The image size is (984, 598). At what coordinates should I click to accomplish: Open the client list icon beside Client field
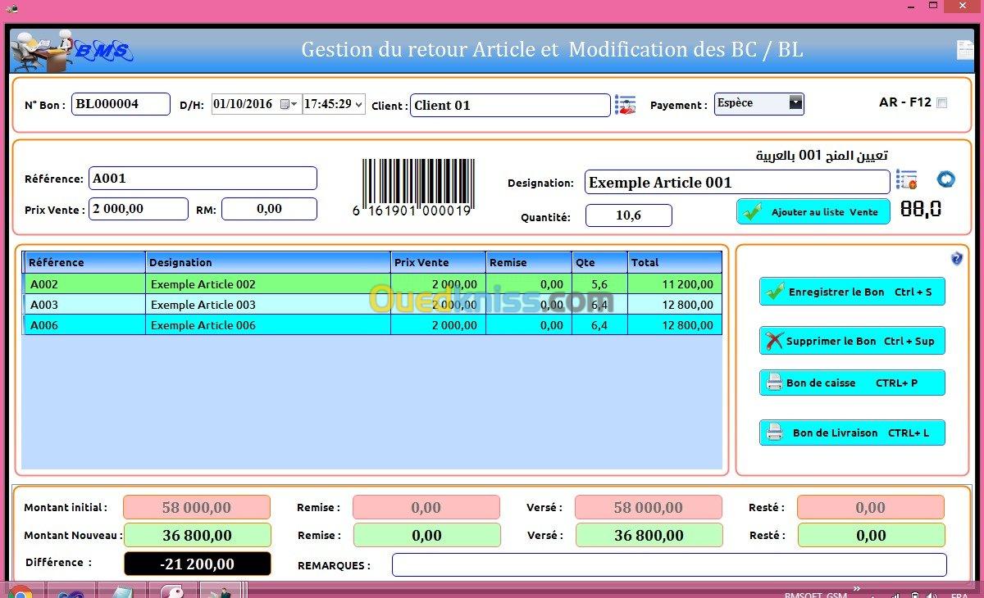pos(625,105)
